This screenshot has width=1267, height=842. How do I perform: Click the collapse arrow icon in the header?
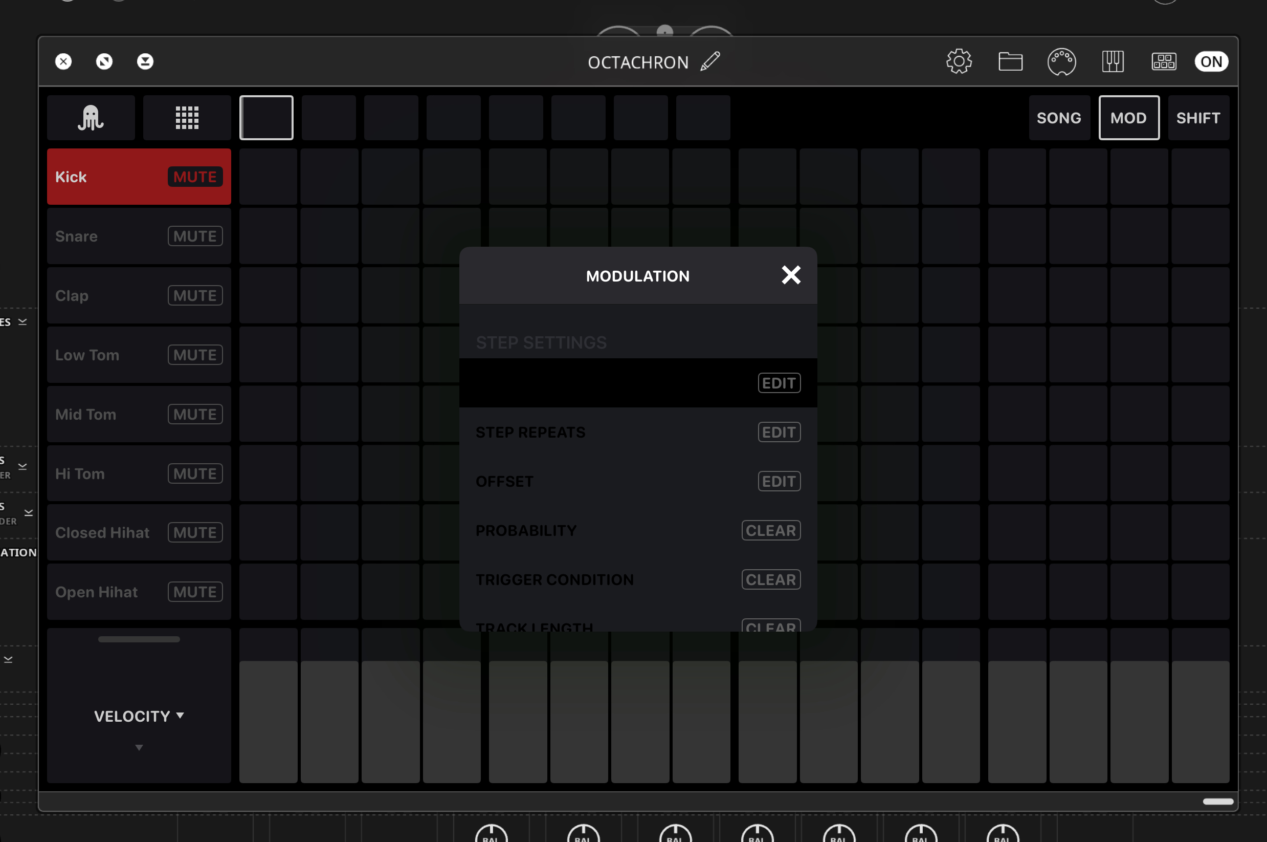pos(145,62)
